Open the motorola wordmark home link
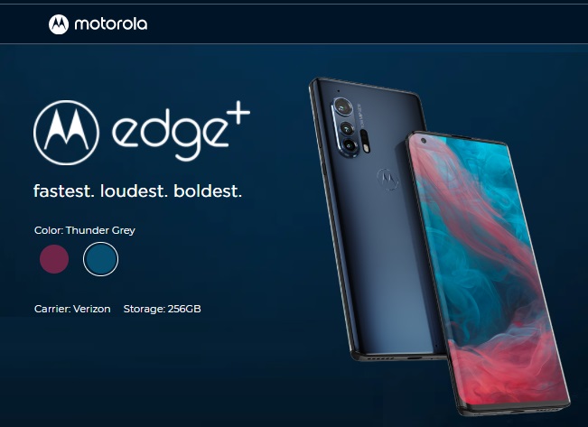The image size is (588, 427). (x=111, y=24)
